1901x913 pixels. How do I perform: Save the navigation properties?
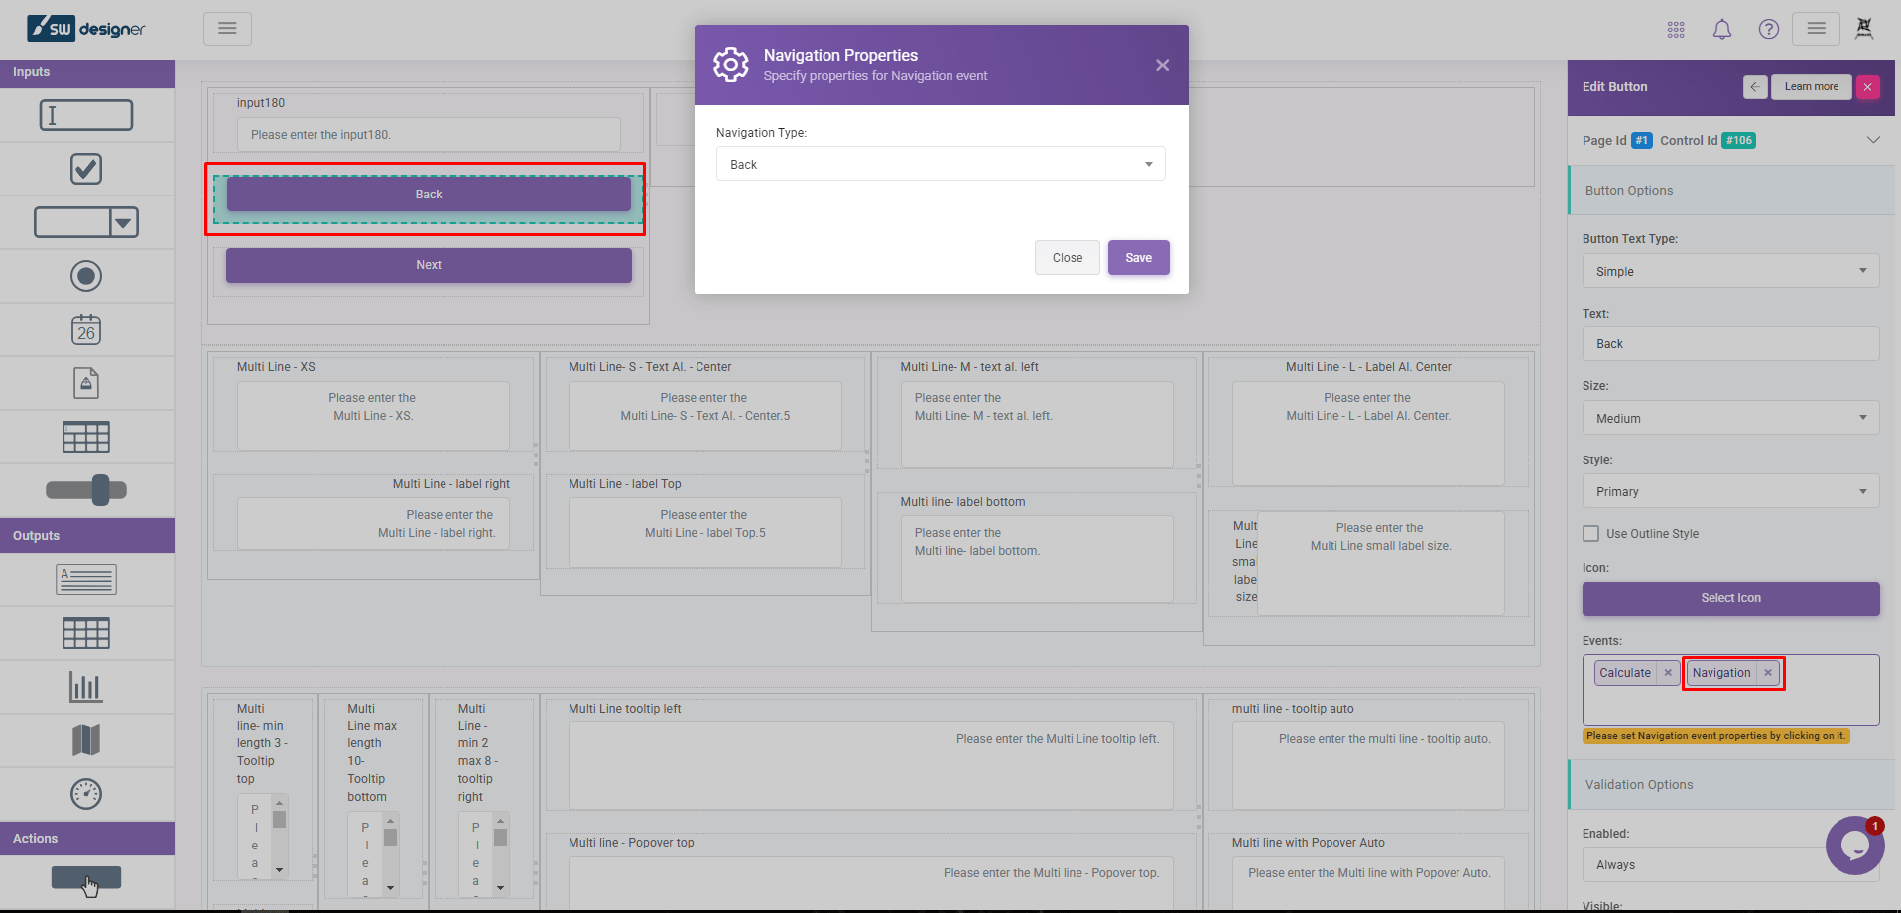tap(1138, 258)
